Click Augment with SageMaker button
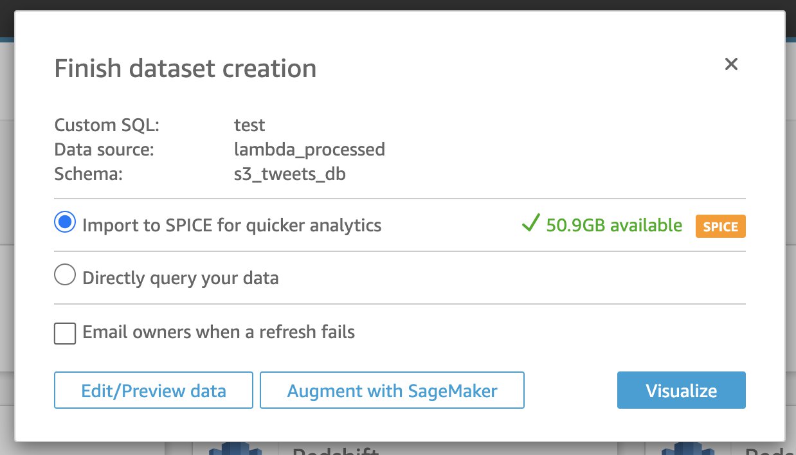The height and width of the screenshot is (455, 796). [392, 390]
